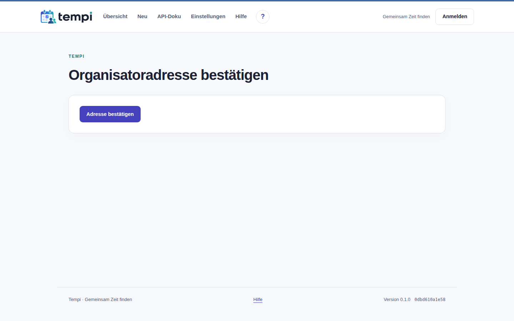Confirm with Adresse bestätigen button

110,114
